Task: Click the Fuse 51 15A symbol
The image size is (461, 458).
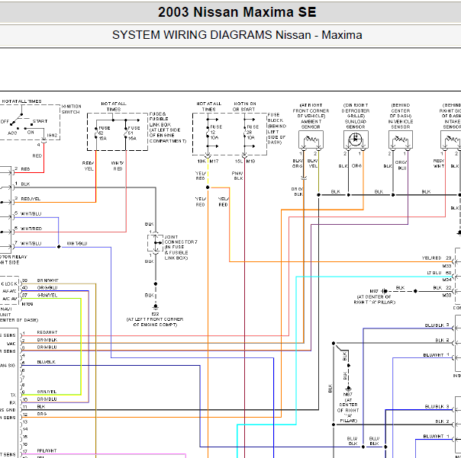Action: (x=125, y=133)
